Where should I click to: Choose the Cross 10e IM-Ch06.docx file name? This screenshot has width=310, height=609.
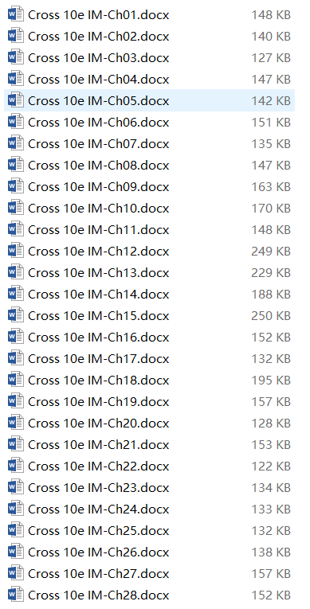point(99,123)
